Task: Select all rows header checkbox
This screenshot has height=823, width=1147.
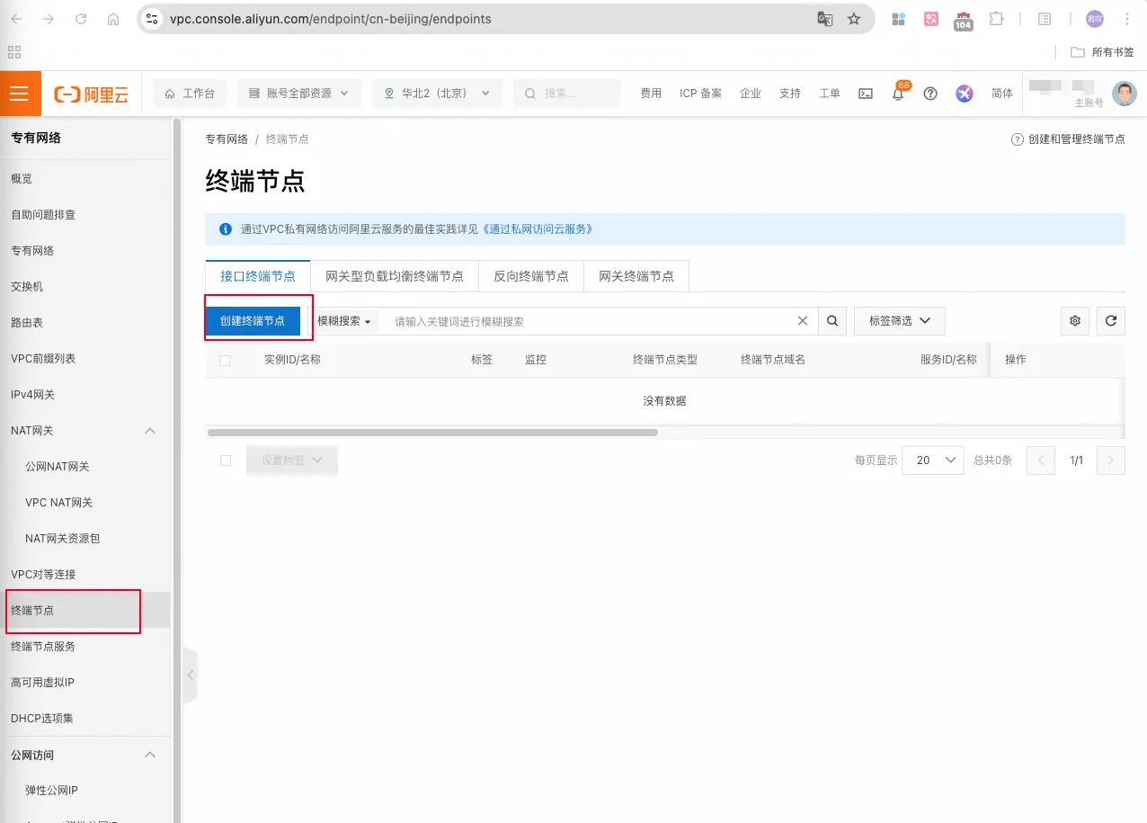Action: pyautogui.click(x=225, y=360)
